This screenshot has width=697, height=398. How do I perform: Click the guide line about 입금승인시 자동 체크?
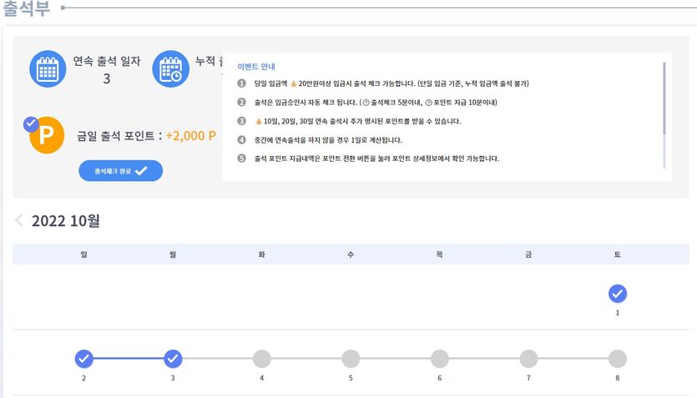click(376, 103)
